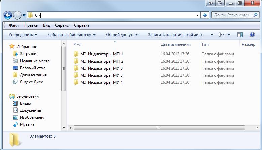Click the Избранное star icon
Screen dimensions: 262x150
[x=12, y=46]
